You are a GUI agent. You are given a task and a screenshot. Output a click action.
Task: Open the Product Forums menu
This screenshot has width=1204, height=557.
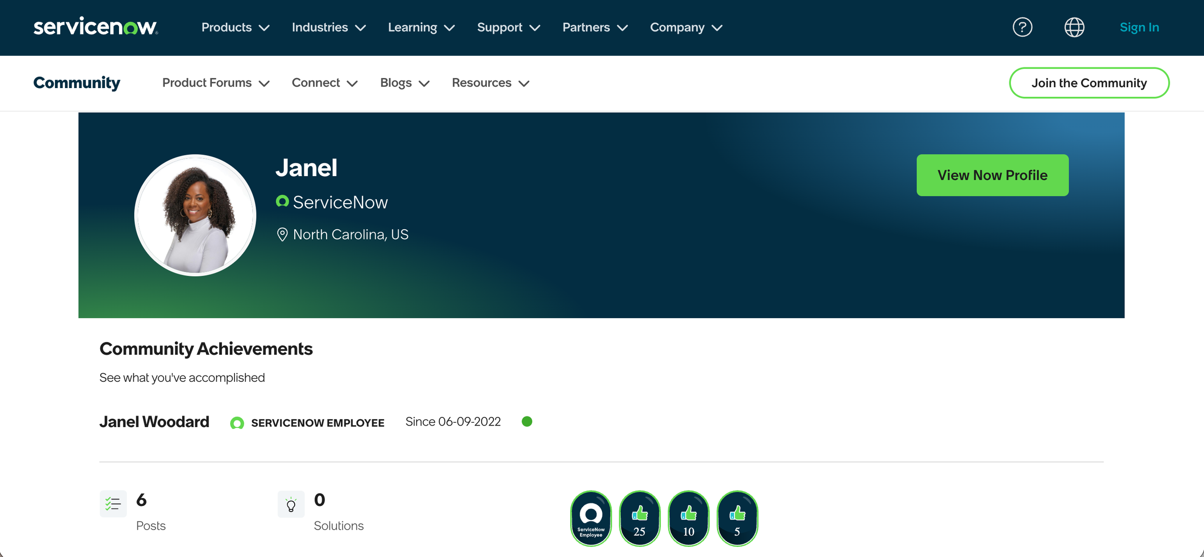tap(207, 83)
